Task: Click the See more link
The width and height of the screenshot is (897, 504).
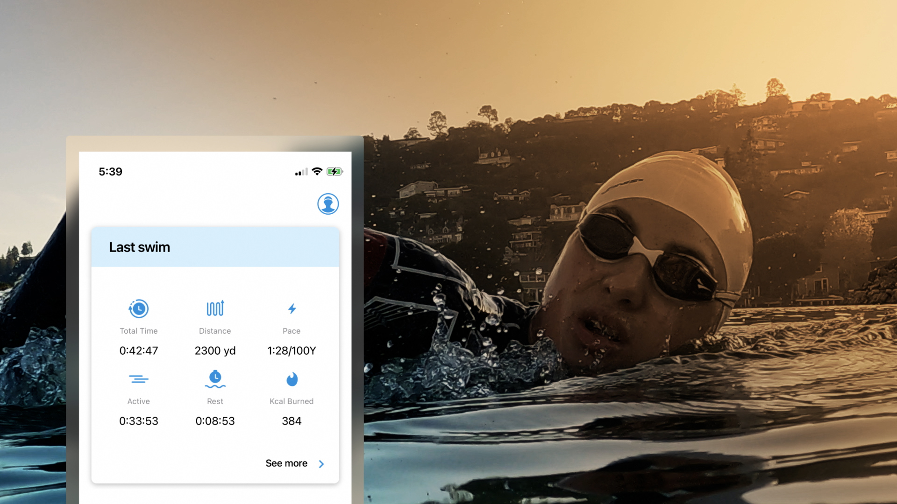Action: pos(286,463)
